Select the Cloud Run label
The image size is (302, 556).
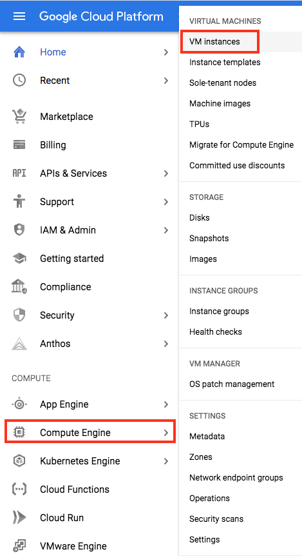[62, 517]
